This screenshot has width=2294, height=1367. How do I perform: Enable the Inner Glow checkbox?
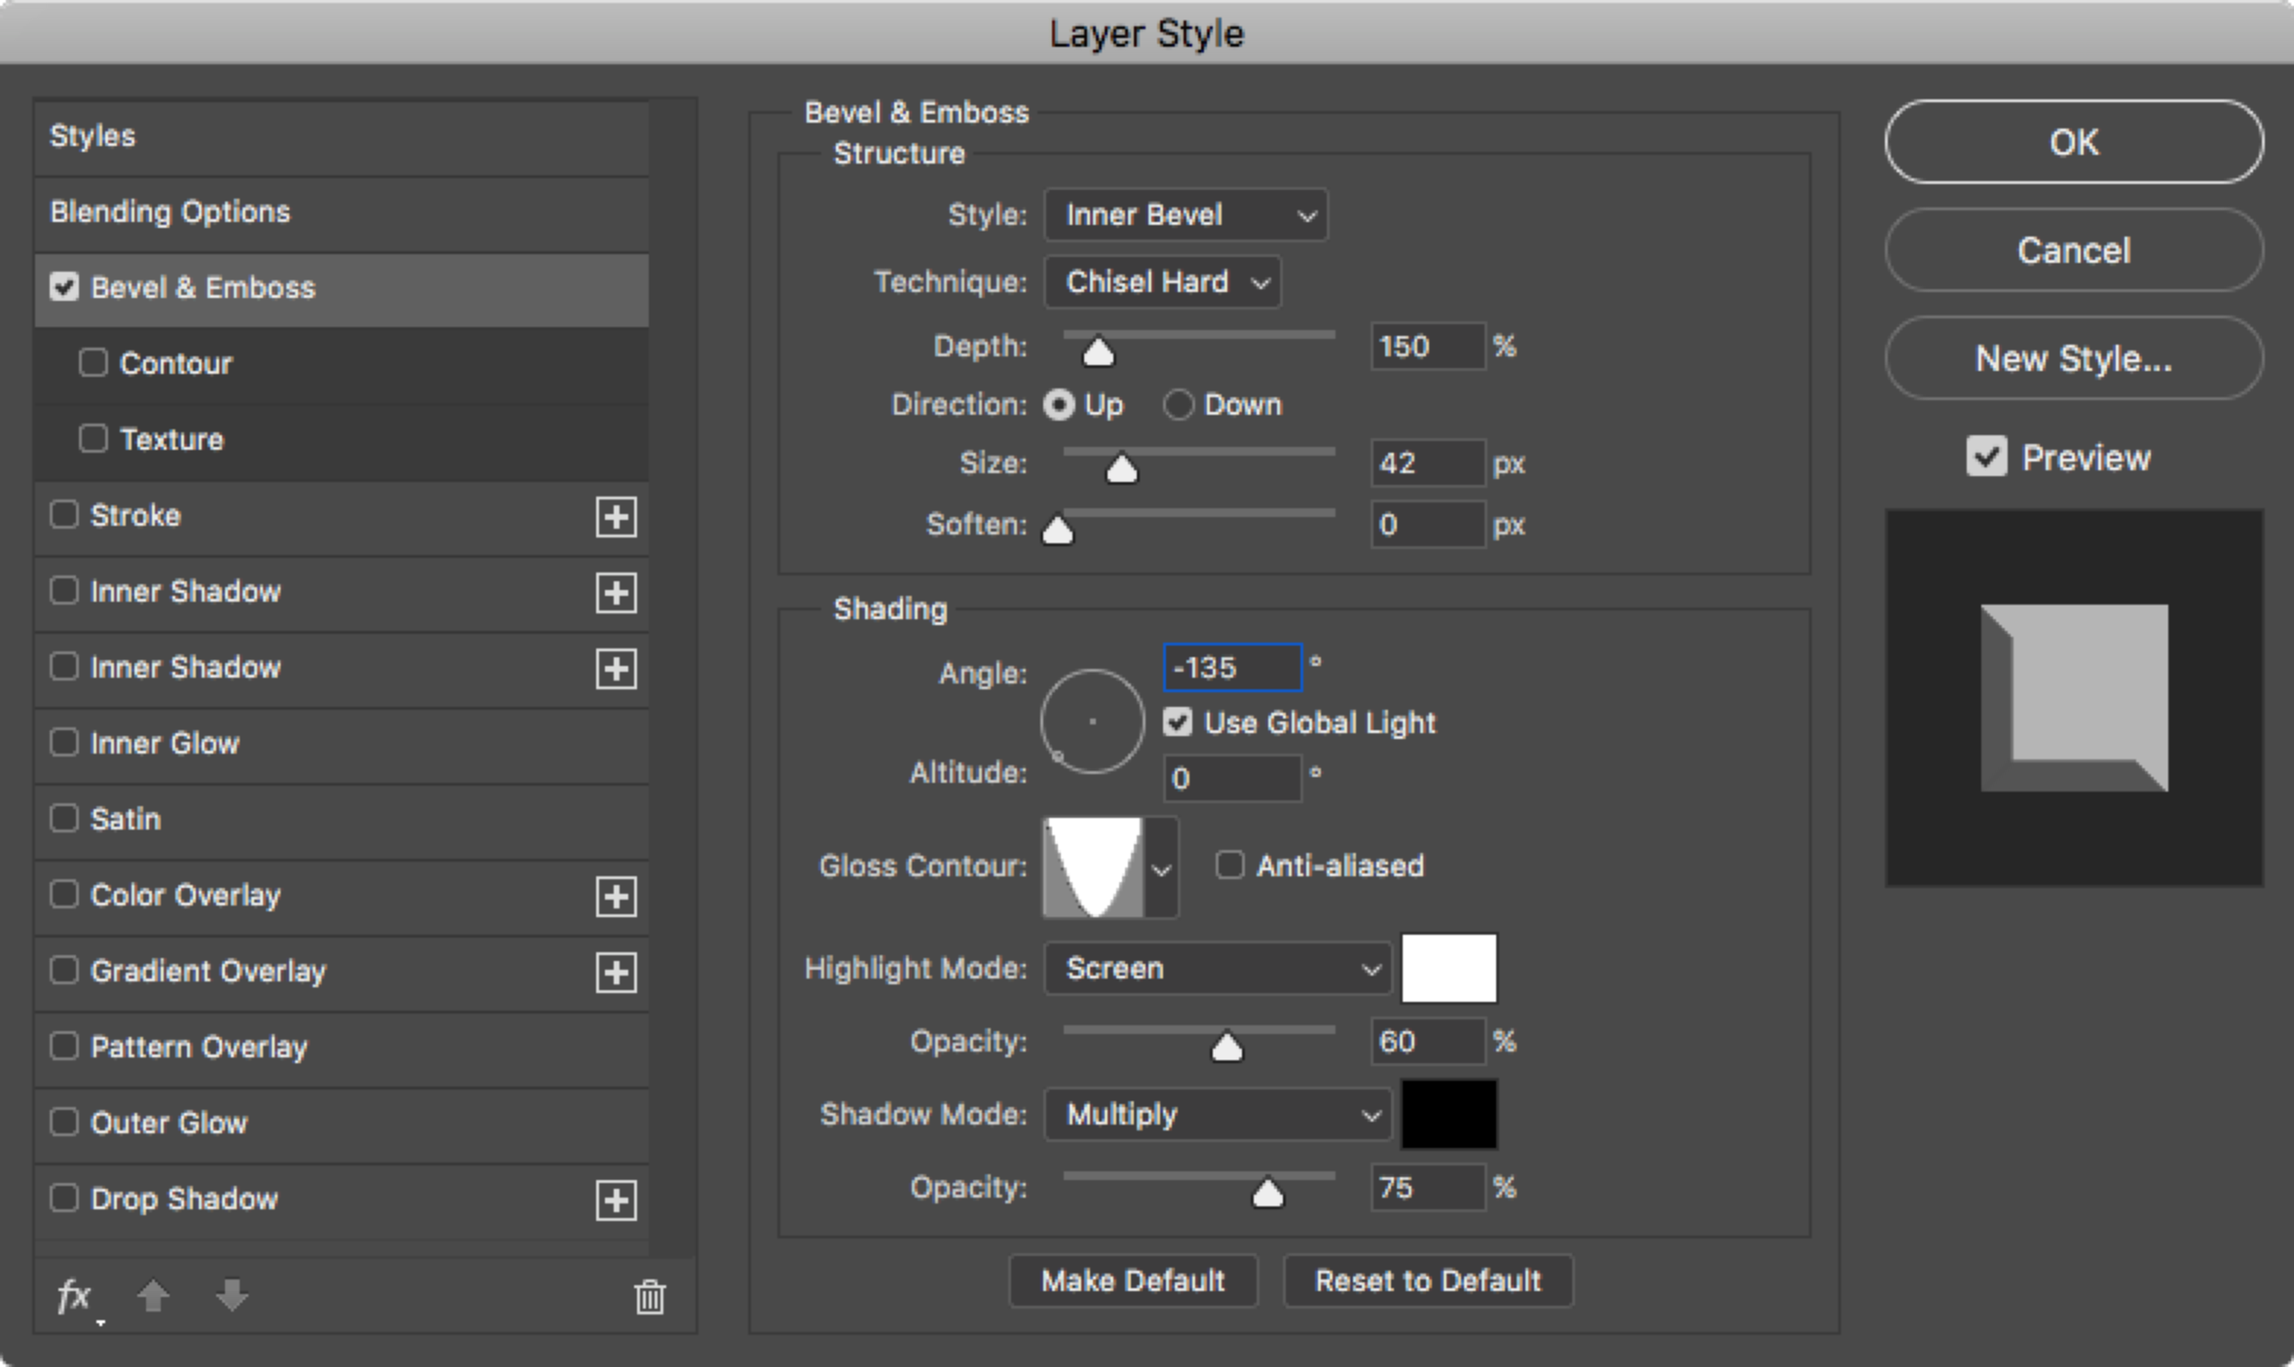pyautogui.click(x=64, y=742)
